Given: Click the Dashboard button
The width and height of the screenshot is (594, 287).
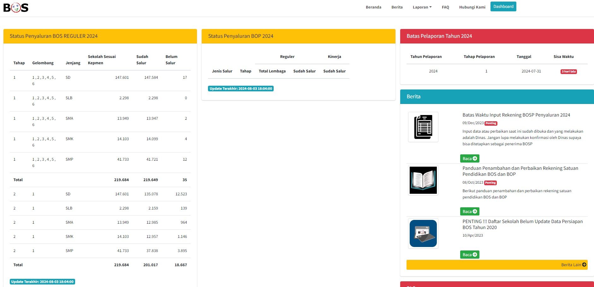Looking at the screenshot, I should click(x=503, y=7).
